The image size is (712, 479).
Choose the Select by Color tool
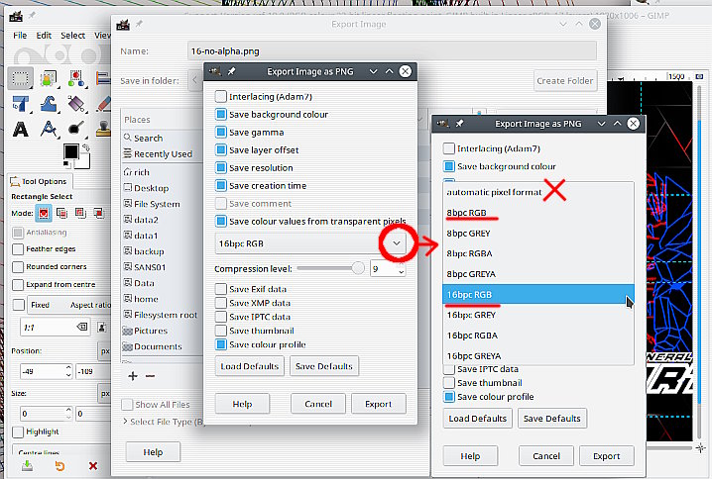76,78
